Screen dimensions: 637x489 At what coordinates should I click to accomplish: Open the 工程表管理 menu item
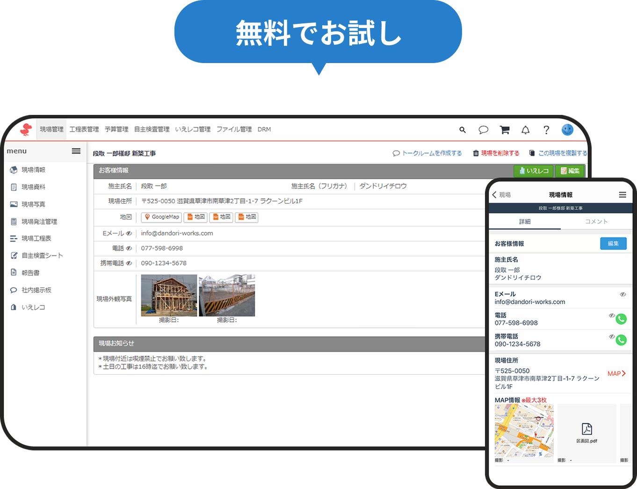coord(84,129)
